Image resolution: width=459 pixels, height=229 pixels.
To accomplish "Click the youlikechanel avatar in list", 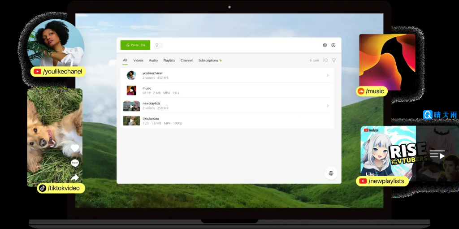I will (131, 75).
